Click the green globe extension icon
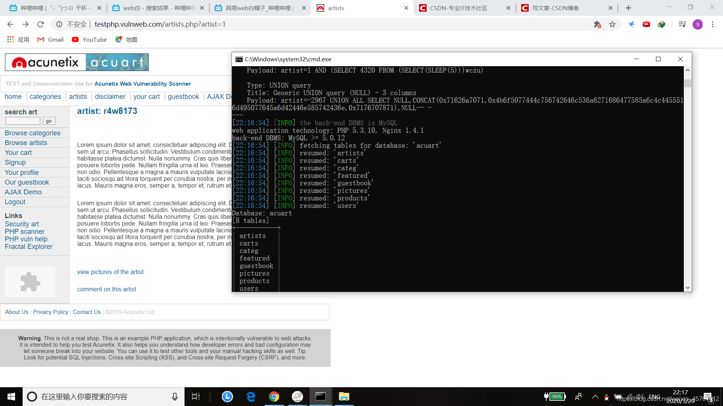Image resolution: width=723 pixels, height=406 pixels. click(661, 24)
